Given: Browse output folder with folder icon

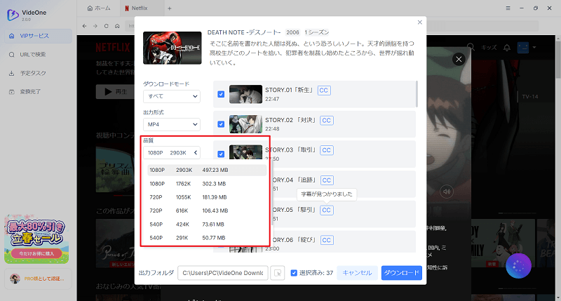Looking at the screenshot, I should point(277,273).
